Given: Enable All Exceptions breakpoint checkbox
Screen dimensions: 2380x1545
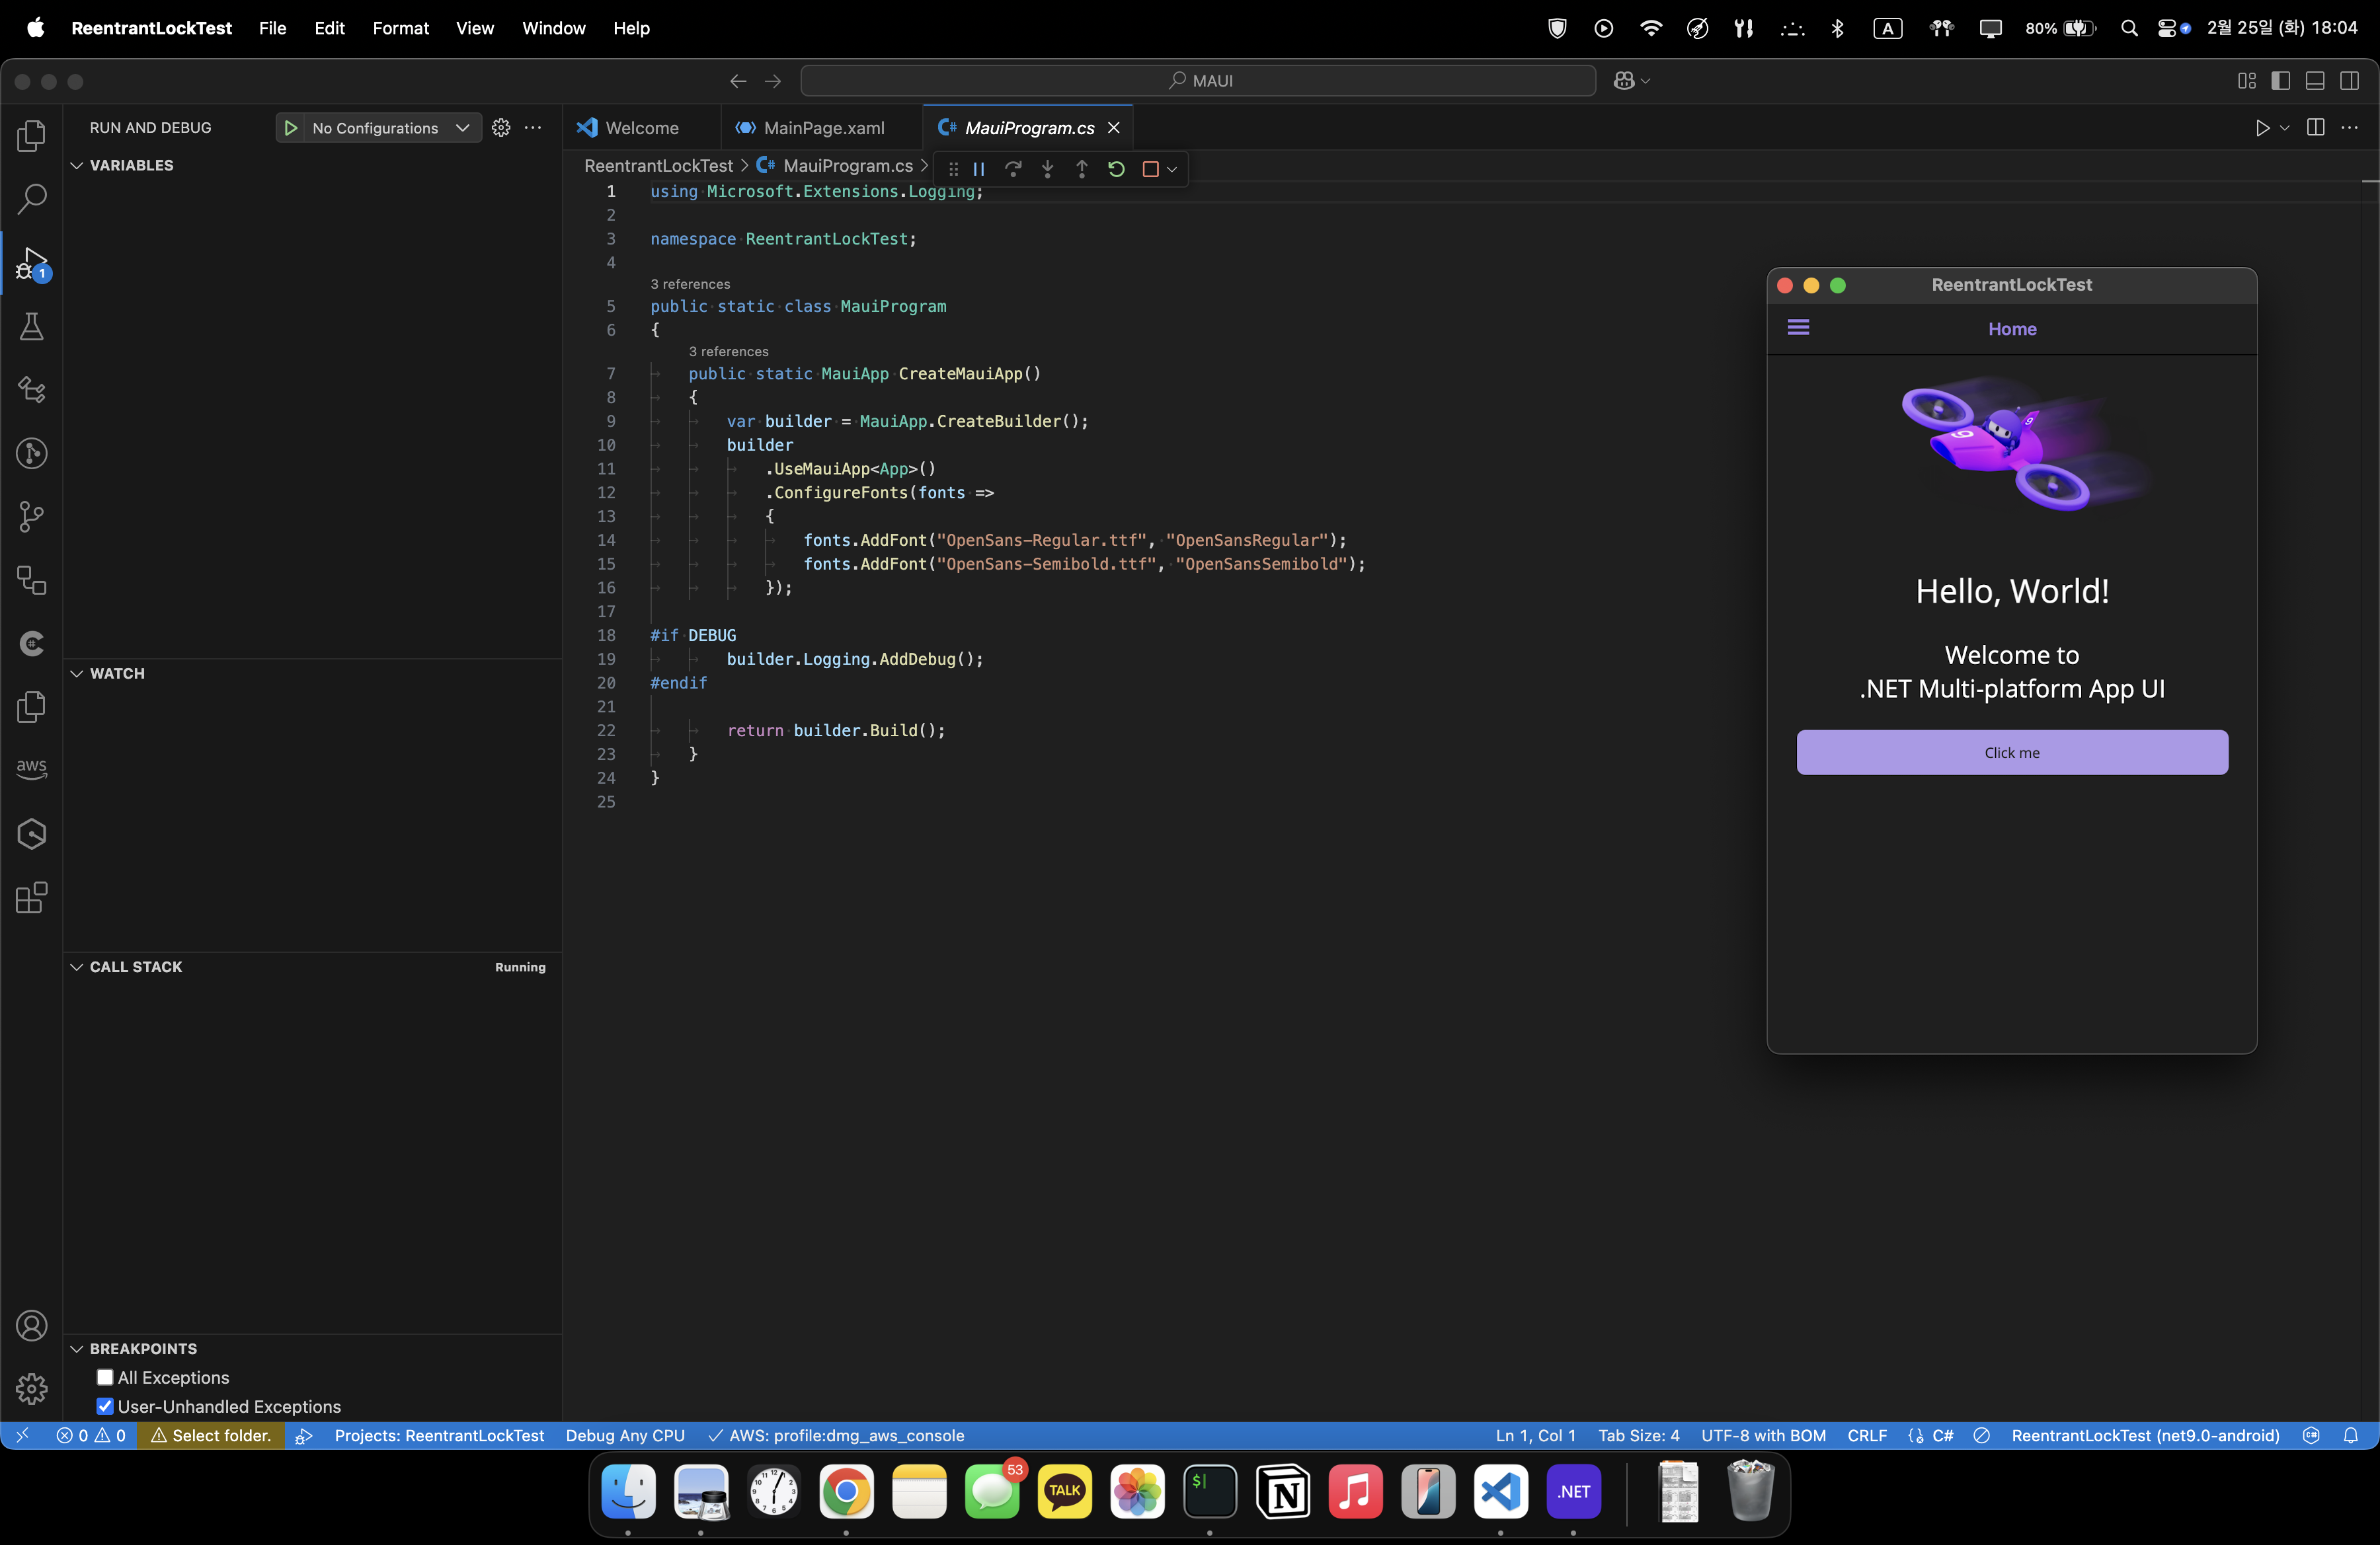Looking at the screenshot, I should tap(105, 1377).
